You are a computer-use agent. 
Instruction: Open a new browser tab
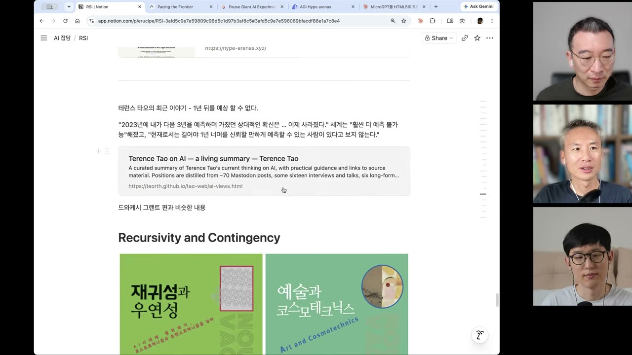point(435,7)
